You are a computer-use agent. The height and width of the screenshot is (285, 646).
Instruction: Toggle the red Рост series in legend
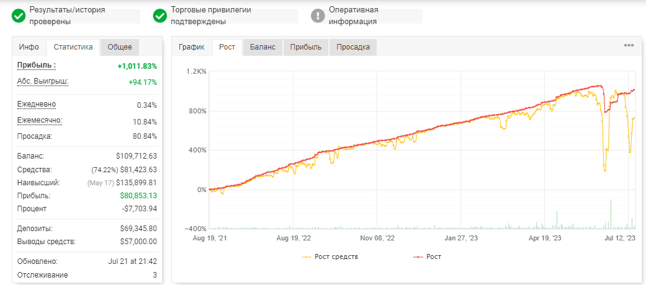point(427,256)
